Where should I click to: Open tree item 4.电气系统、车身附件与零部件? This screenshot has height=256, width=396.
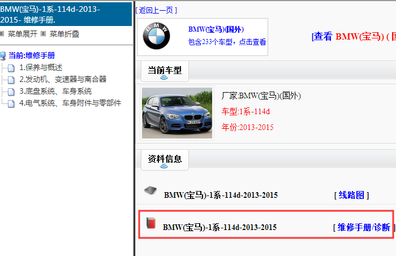[70, 103]
